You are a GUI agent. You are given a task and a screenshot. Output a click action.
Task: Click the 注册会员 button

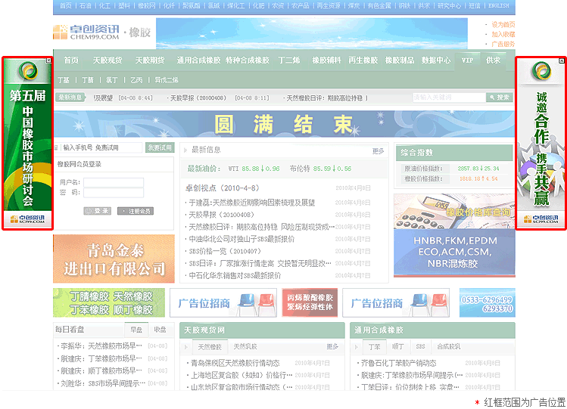click(136, 211)
